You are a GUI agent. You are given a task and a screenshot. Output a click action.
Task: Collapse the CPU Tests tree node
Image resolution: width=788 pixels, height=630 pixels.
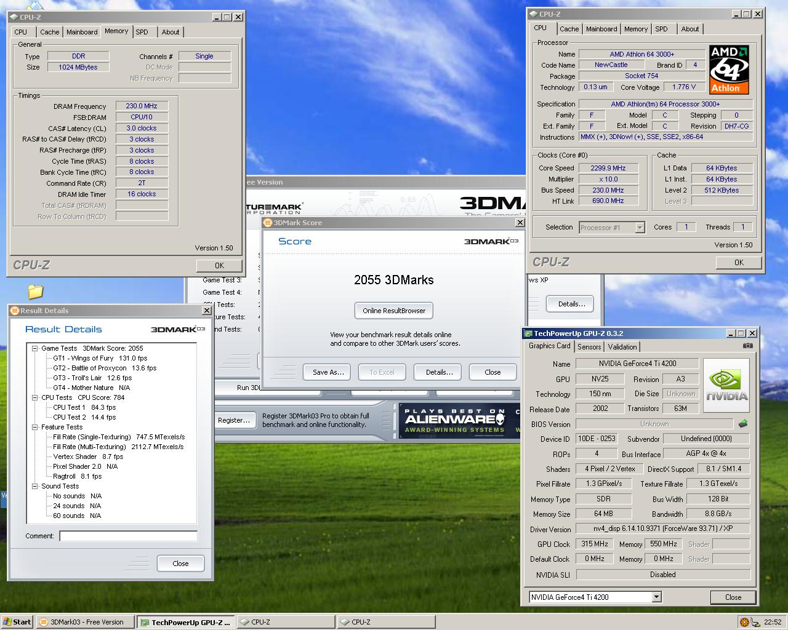[x=35, y=397]
